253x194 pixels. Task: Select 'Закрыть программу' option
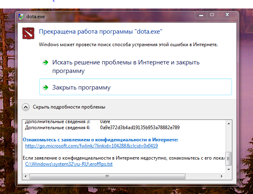pyautogui.click(x=136, y=87)
